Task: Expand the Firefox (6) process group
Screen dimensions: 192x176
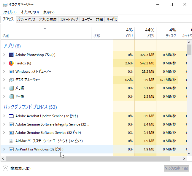Action: 4,63
